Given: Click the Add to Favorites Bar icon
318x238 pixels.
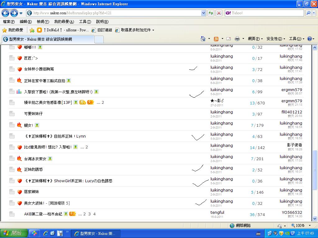Looking at the screenshot, I should coord(32,30).
